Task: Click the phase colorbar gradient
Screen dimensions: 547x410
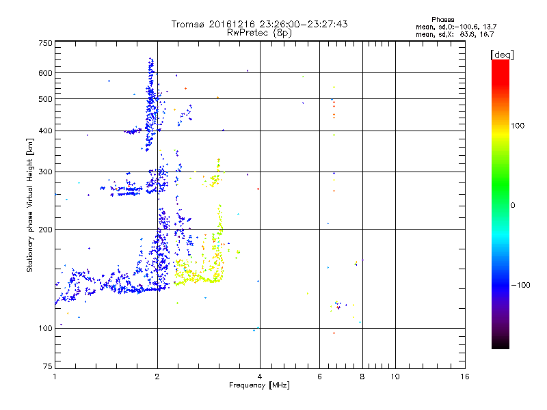Action: click(501, 204)
